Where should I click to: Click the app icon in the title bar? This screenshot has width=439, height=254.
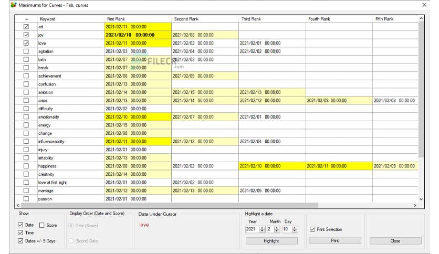[14, 5]
